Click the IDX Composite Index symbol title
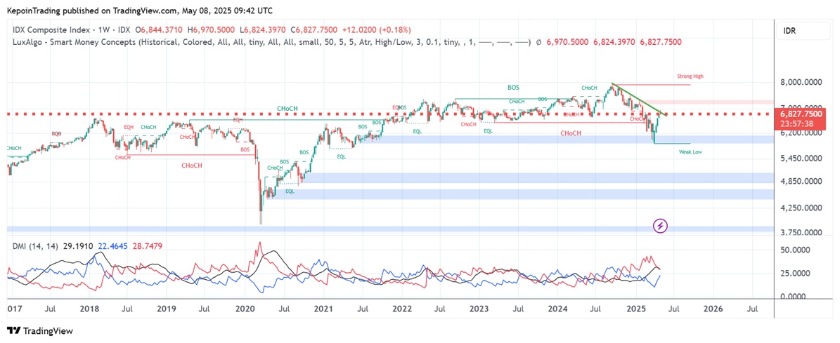 [x=52, y=30]
